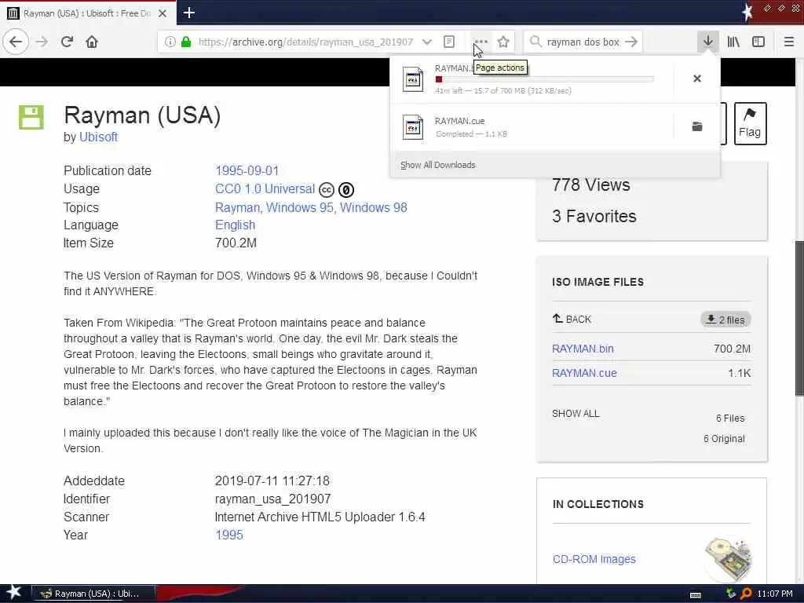Click the search magnifier icon
Viewport: 804px width, 603px height.
pyautogui.click(x=535, y=42)
